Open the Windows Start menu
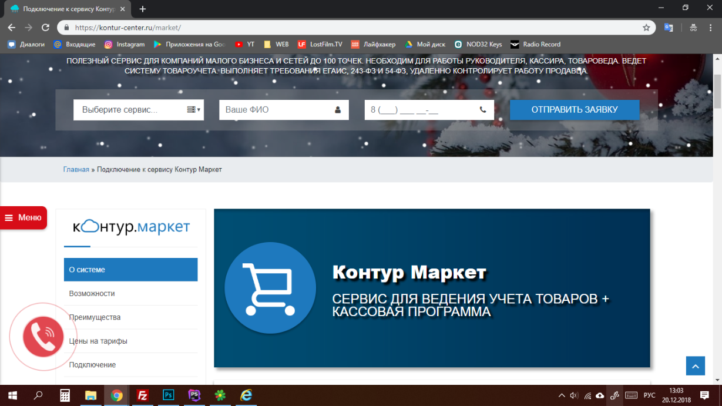722x406 pixels. pyautogui.click(x=12, y=395)
